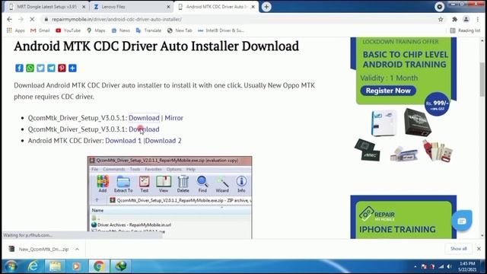Share page via Facebook icon
487x274 pixels.
click(x=19, y=68)
